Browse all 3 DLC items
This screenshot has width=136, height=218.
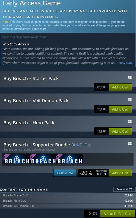click(124, 189)
